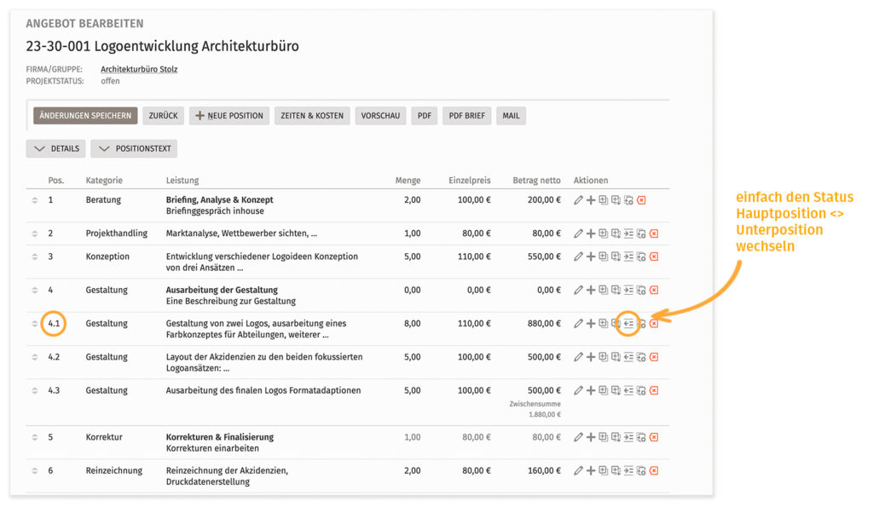Generate PDF BRIEF
This screenshot has width=873, height=507.
[466, 116]
